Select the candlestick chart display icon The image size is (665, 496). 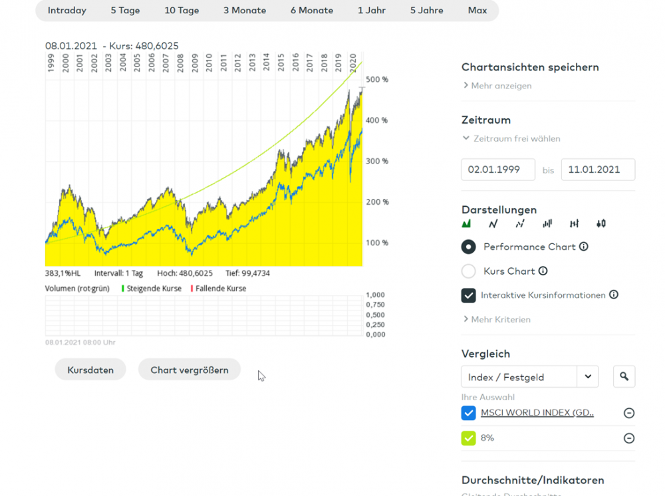[x=601, y=223]
